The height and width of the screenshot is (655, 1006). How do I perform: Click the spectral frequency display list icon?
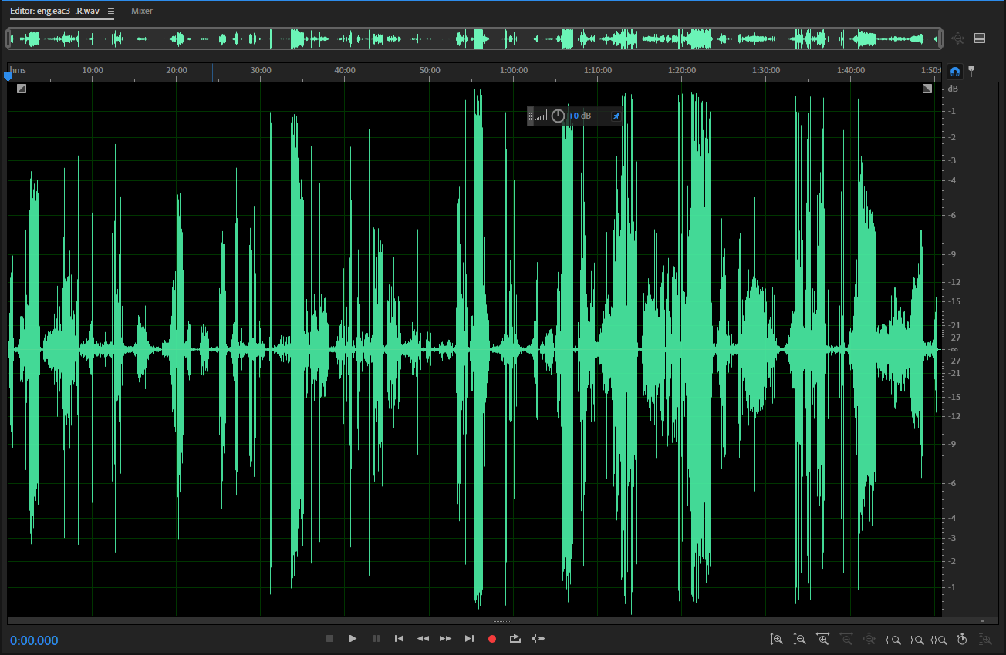[x=980, y=38]
